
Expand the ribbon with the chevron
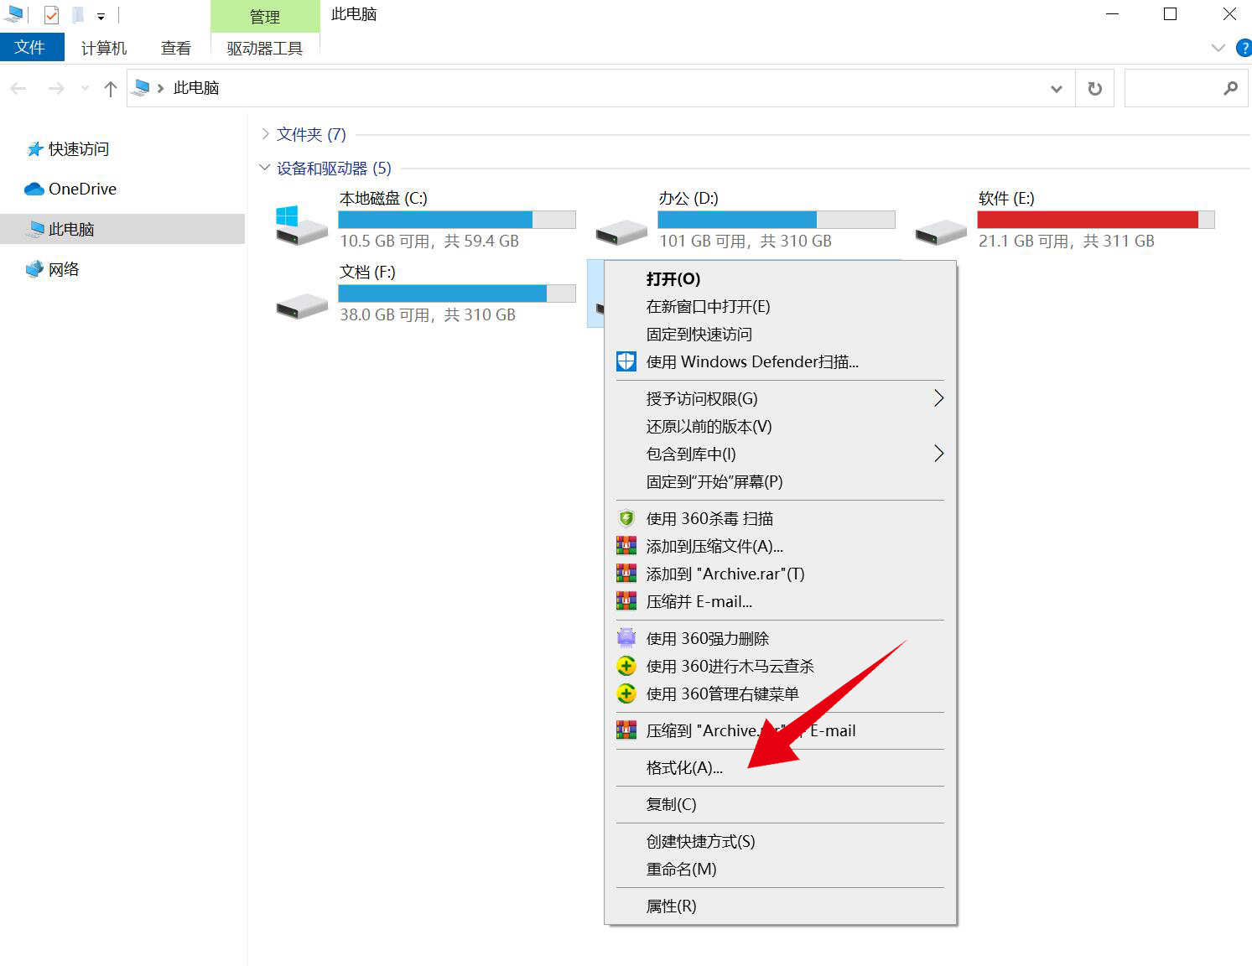(1218, 48)
